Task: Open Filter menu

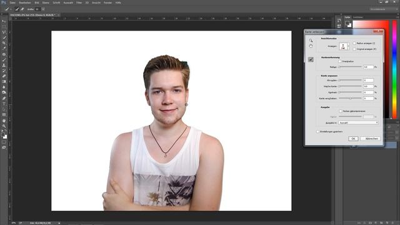Action: click(x=79, y=2)
